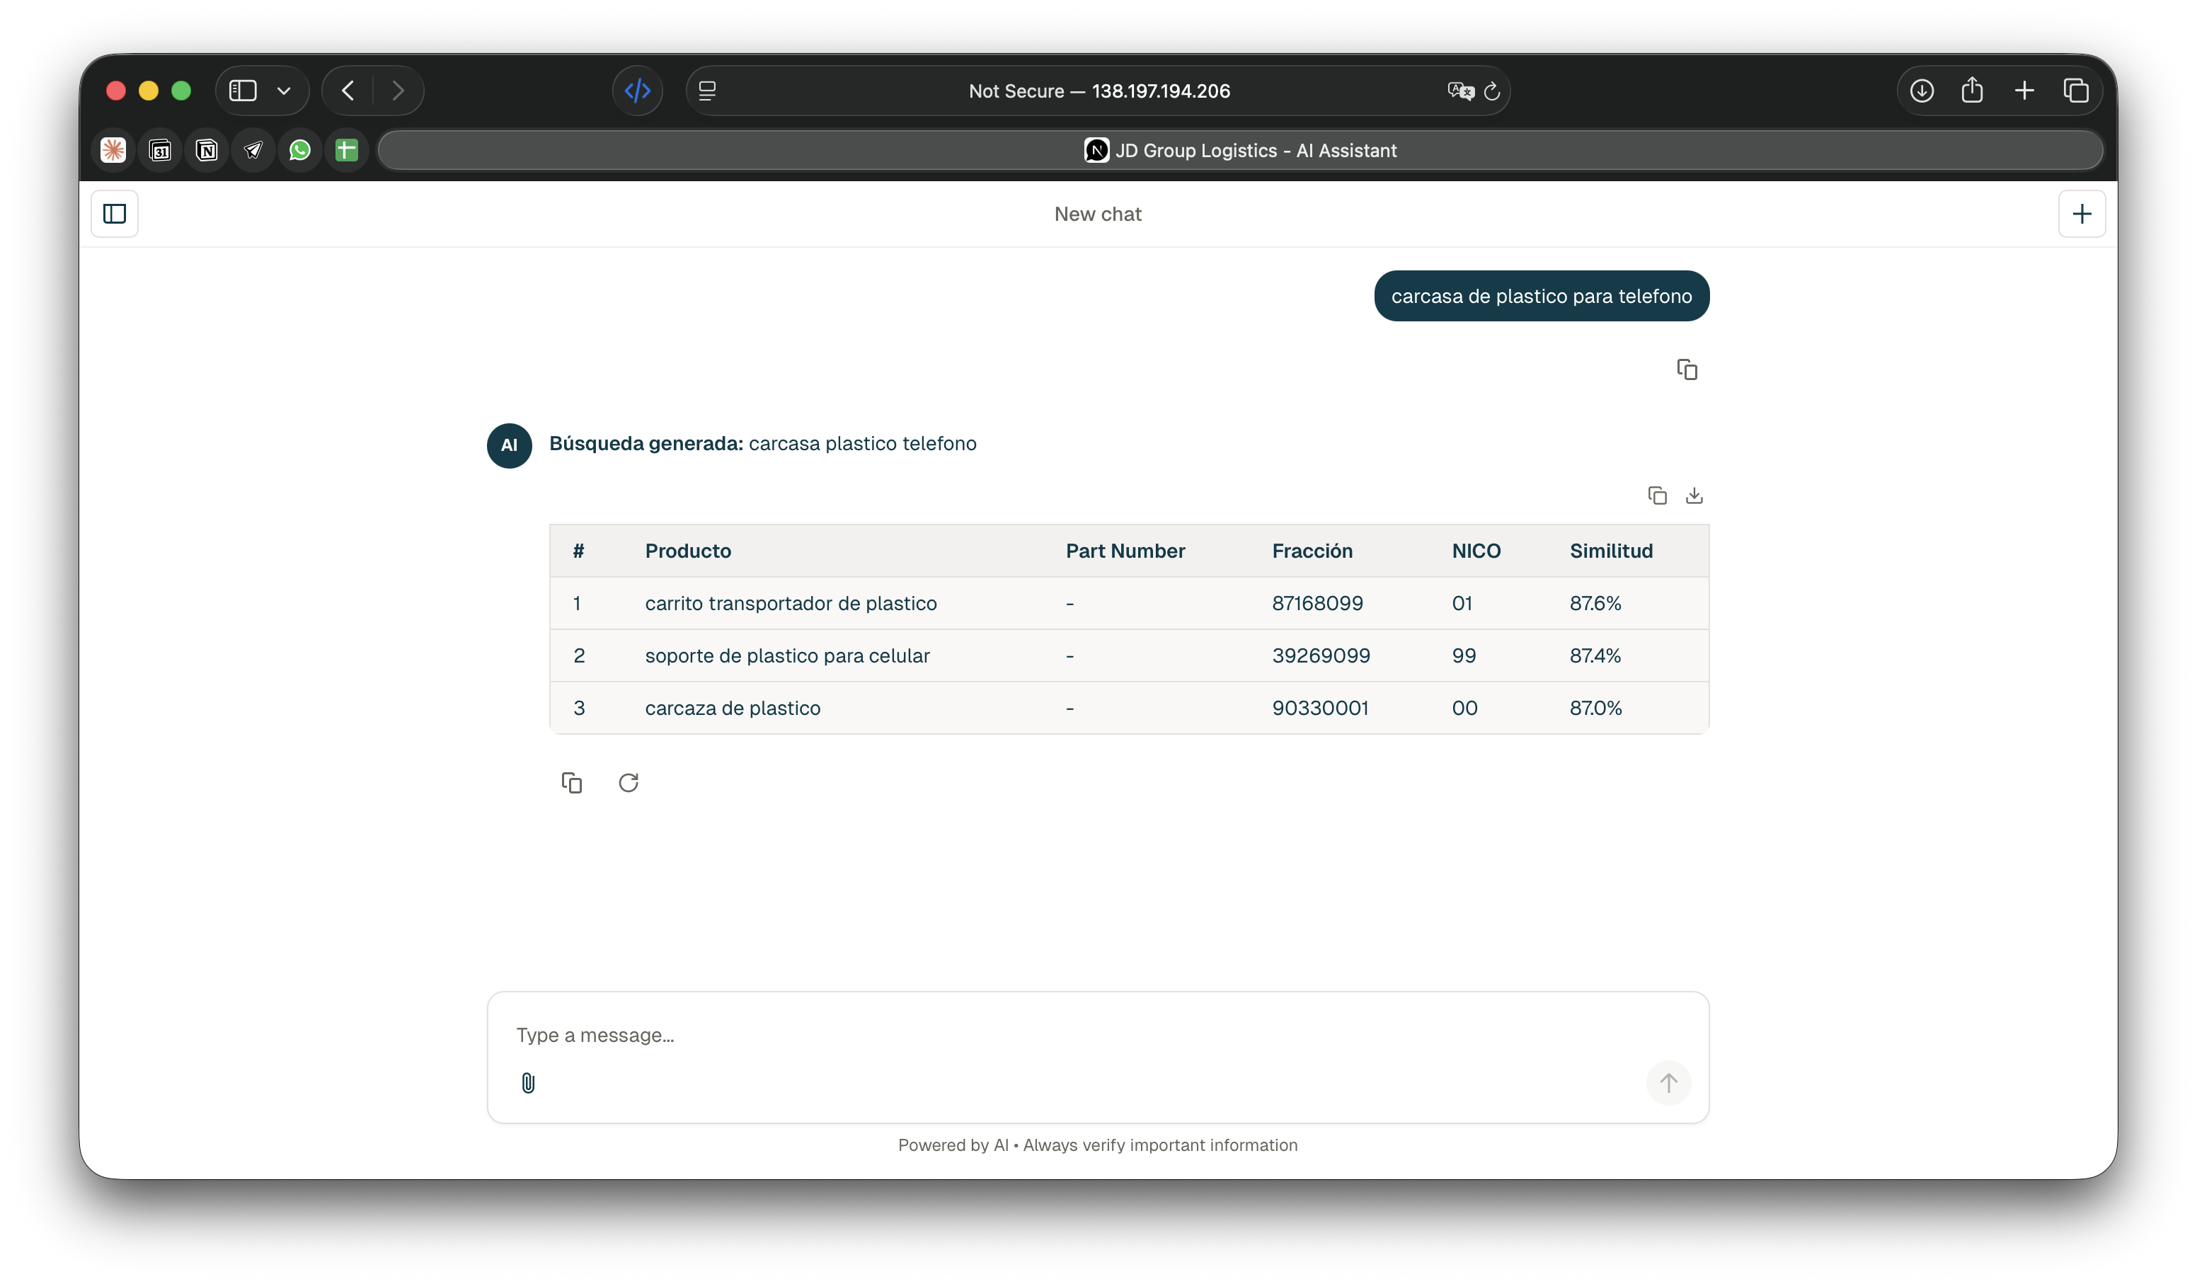Toggle the Safari sidebar button
This screenshot has height=1284, width=2197.
pyautogui.click(x=242, y=91)
